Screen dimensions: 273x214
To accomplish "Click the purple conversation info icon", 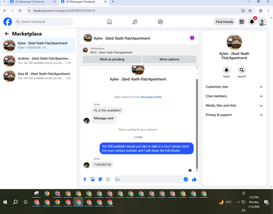I will pyautogui.click(x=192, y=38).
